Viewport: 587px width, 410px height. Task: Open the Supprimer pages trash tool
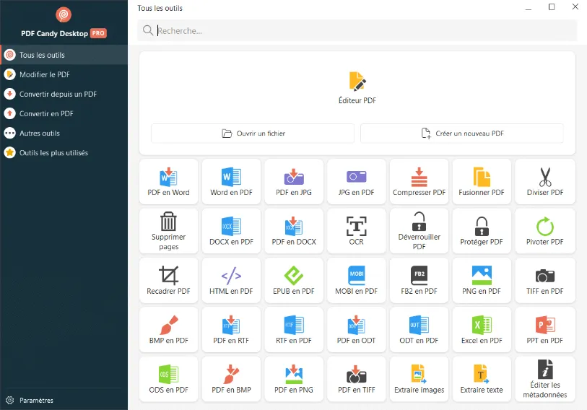coord(168,231)
